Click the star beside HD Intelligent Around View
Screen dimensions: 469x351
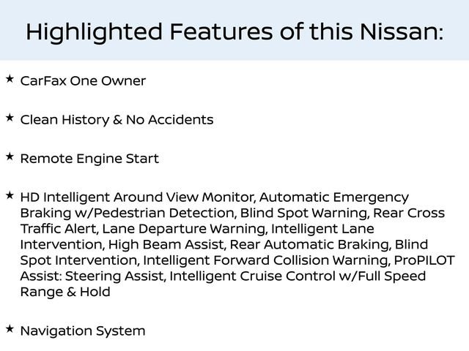10,195
